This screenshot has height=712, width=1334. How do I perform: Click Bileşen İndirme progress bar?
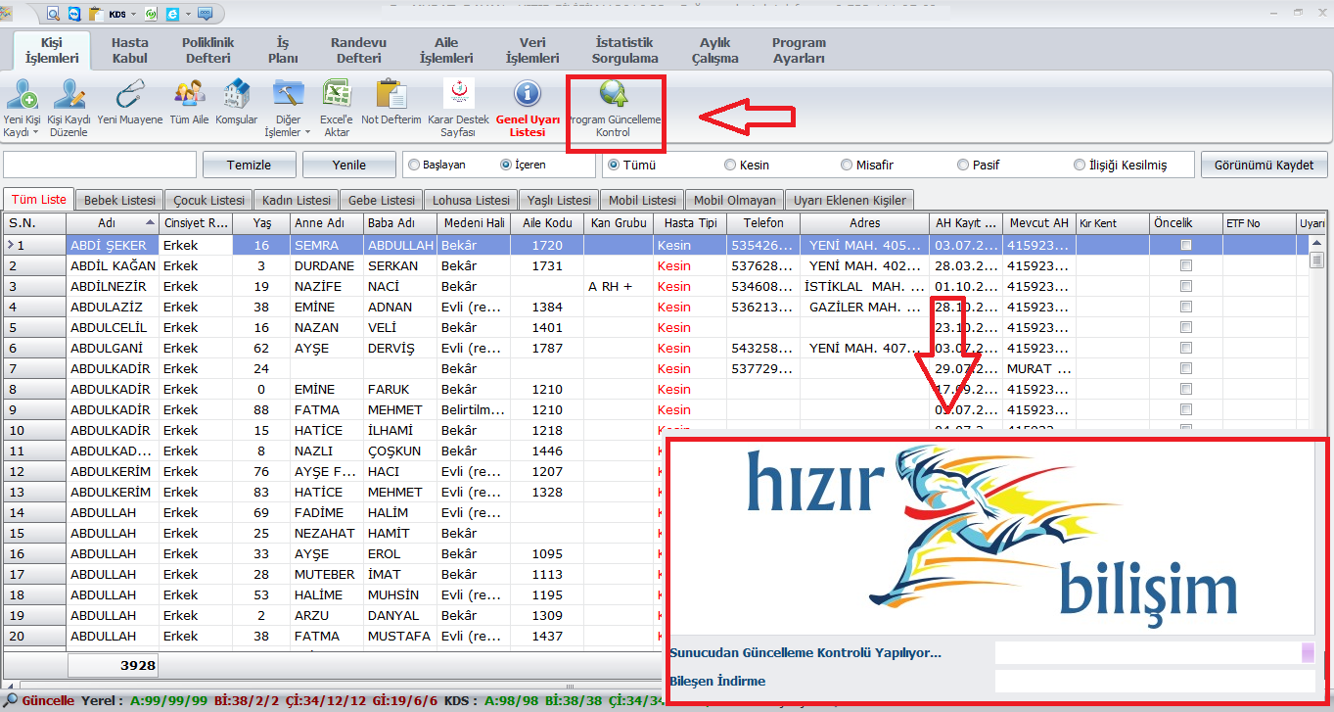pos(1155,681)
